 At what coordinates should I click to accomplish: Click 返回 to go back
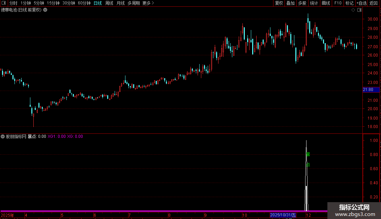374,3
